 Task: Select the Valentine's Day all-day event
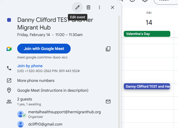coord(147,34)
